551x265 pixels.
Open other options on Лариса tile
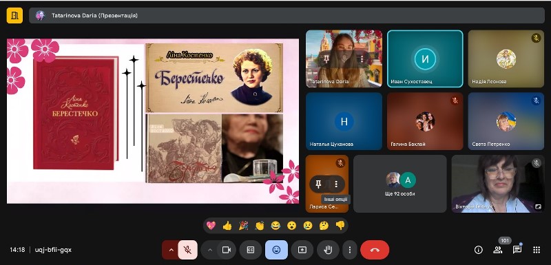[x=336, y=184]
